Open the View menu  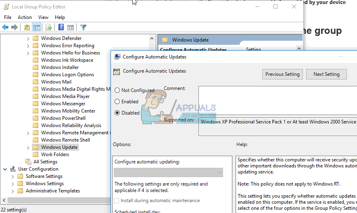[43, 17]
